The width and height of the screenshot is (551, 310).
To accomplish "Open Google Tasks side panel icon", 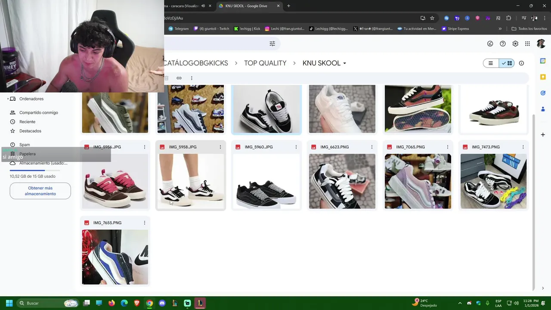I will pos(543,93).
